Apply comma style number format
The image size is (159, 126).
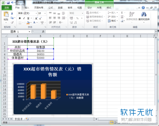pos(82,18)
